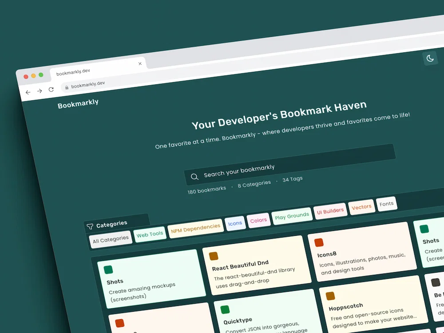
Task: Click the red square icon on Icons8 card
Action: point(319,242)
